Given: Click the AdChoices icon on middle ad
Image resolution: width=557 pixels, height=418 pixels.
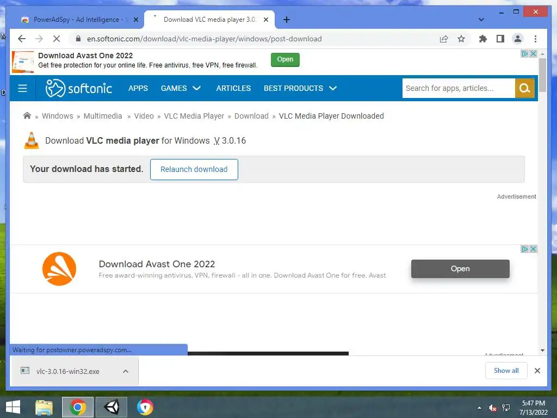Looking at the screenshot, I should tap(525, 249).
